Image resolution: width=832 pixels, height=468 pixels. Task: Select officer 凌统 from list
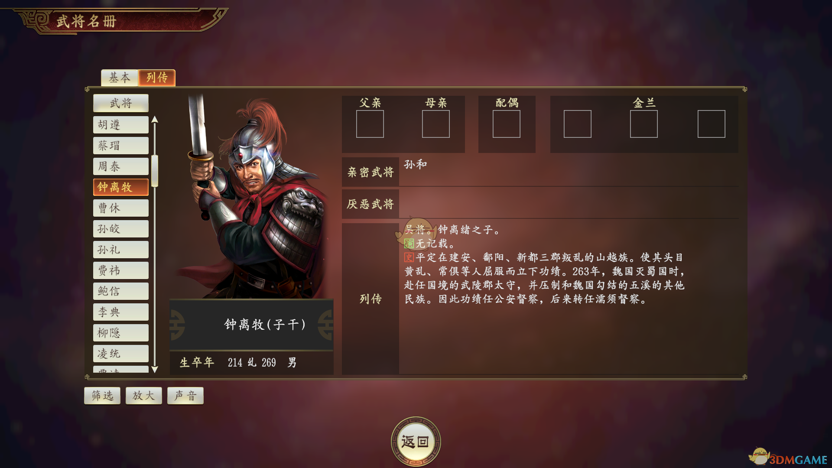(121, 354)
